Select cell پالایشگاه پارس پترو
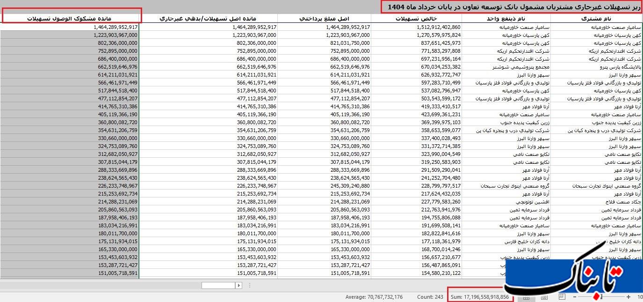Screen dimensions: 643x302 tap(596, 67)
